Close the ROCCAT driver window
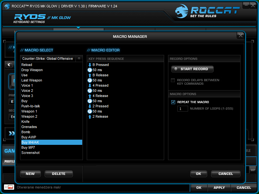 pos(253,5)
